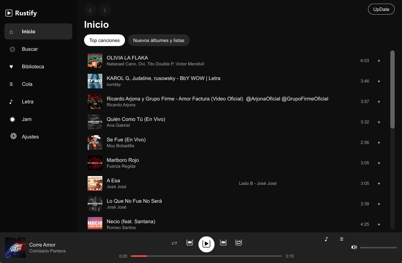
Task: Show lyrics via player note icon
Action: (326, 239)
